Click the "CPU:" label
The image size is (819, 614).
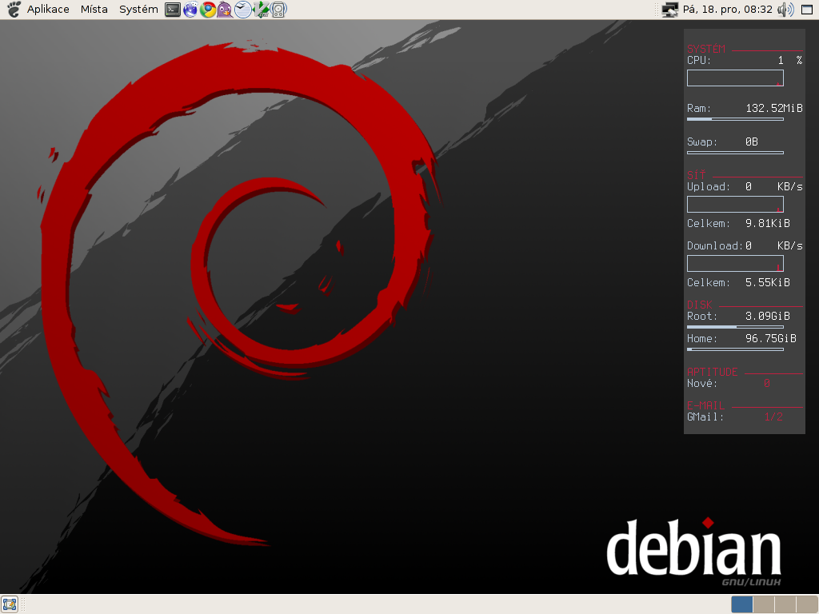click(x=699, y=60)
